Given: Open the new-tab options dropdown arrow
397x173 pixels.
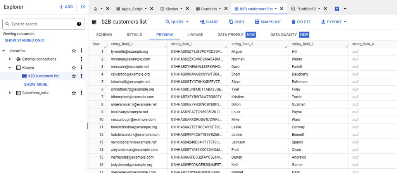Looking at the screenshot, I should click(x=345, y=9).
